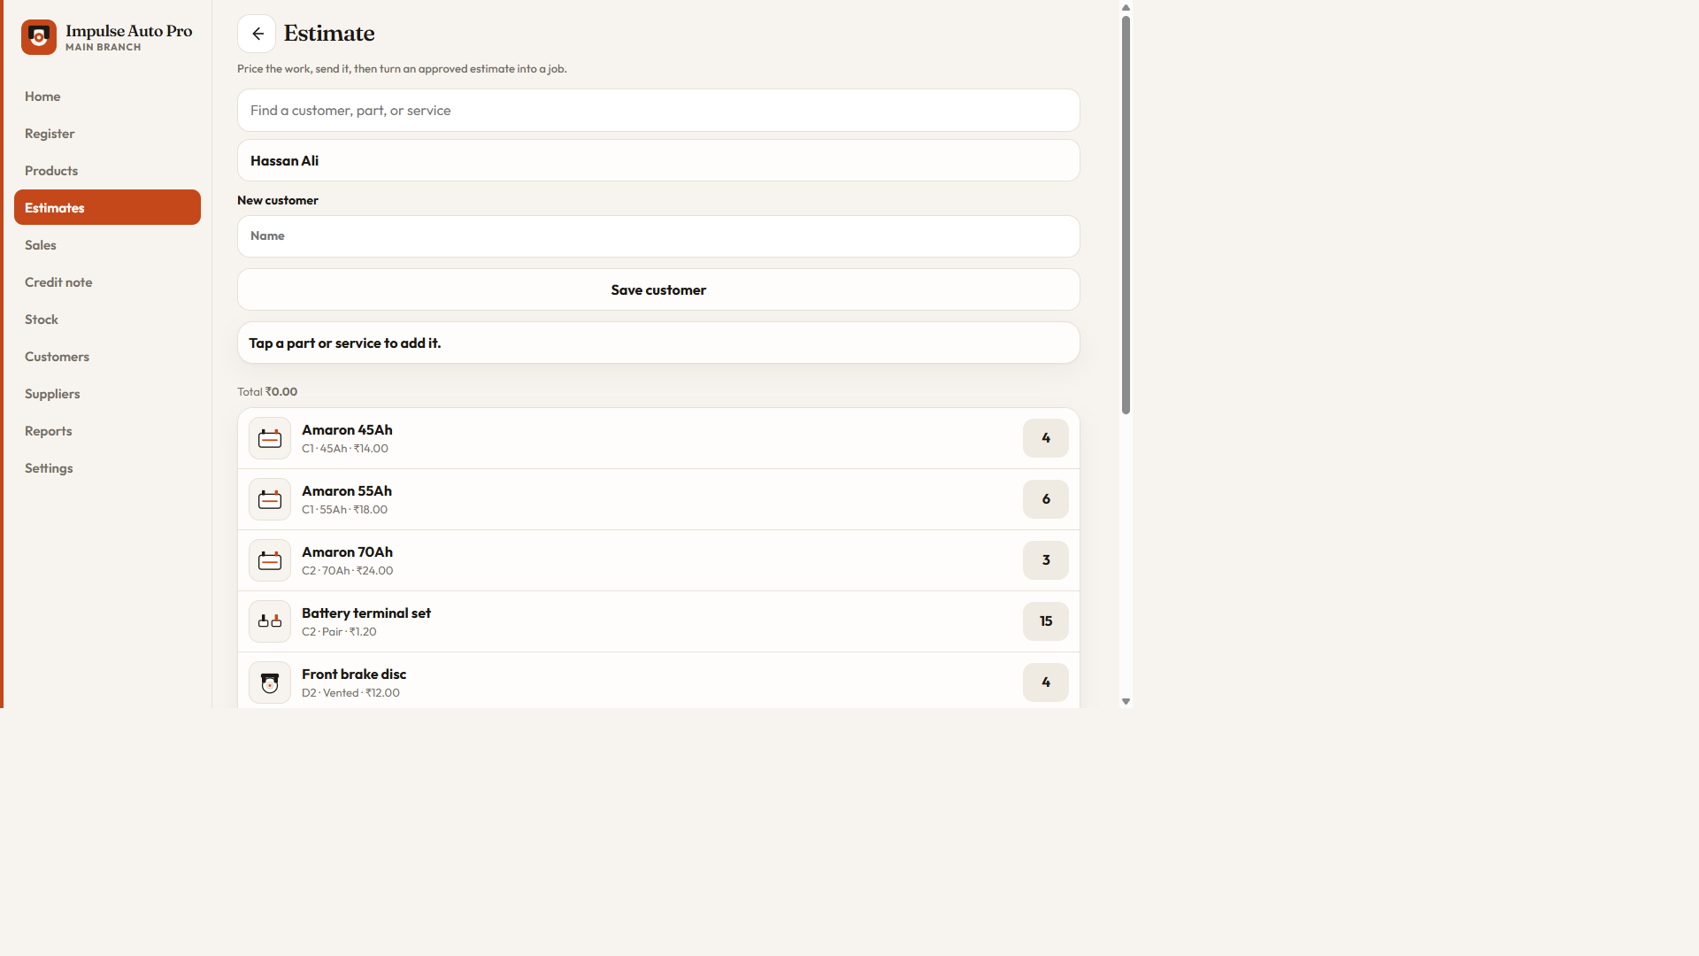
Task: Click the customer, part, or service search field
Action: [x=658, y=111]
